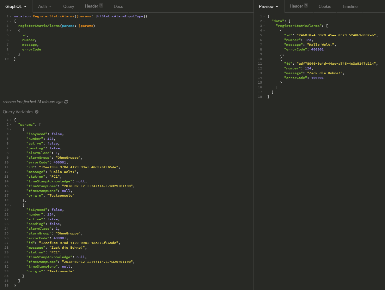The height and width of the screenshot is (290, 385).
Task: Fold the "registerStaticAlarms" array in response
Action: pyautogui.click(x=264, y=26)
